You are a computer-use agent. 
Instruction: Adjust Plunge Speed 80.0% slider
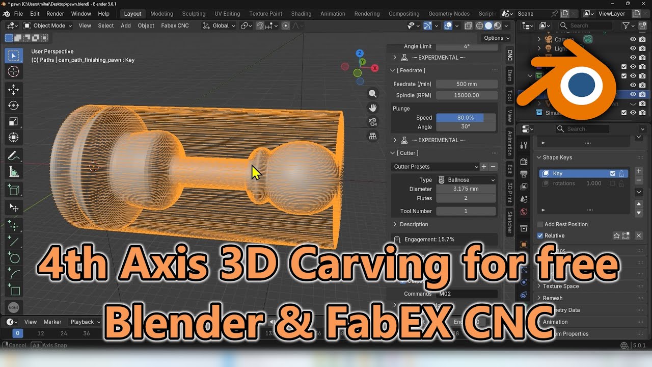466,118
